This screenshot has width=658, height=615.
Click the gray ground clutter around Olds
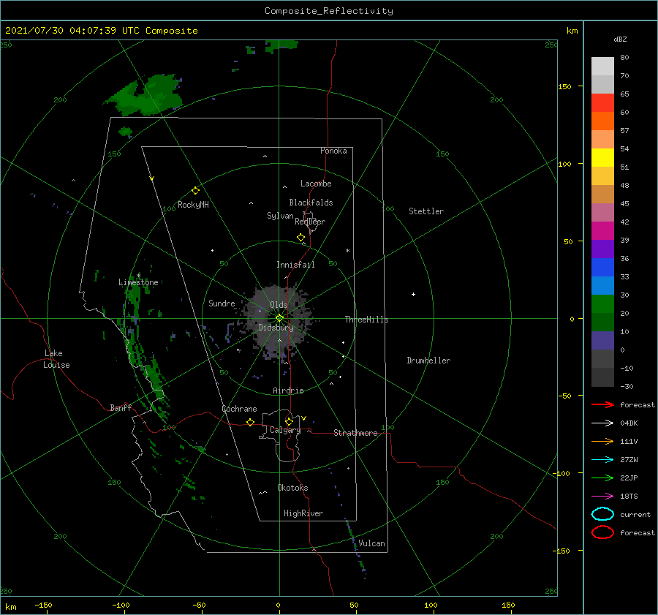277,323
